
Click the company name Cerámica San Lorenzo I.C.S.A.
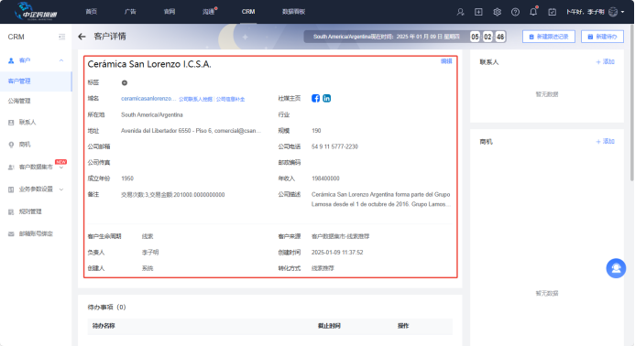(x=149, y=64)
